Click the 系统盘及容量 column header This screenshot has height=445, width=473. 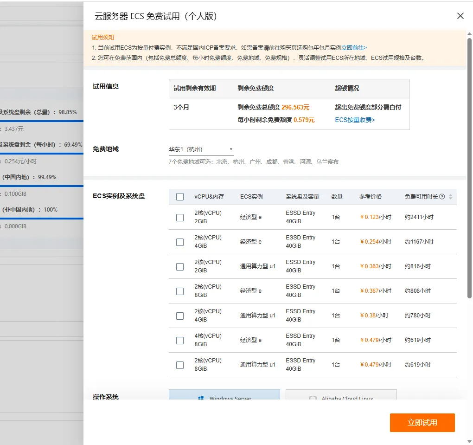[x=302, y=197]
